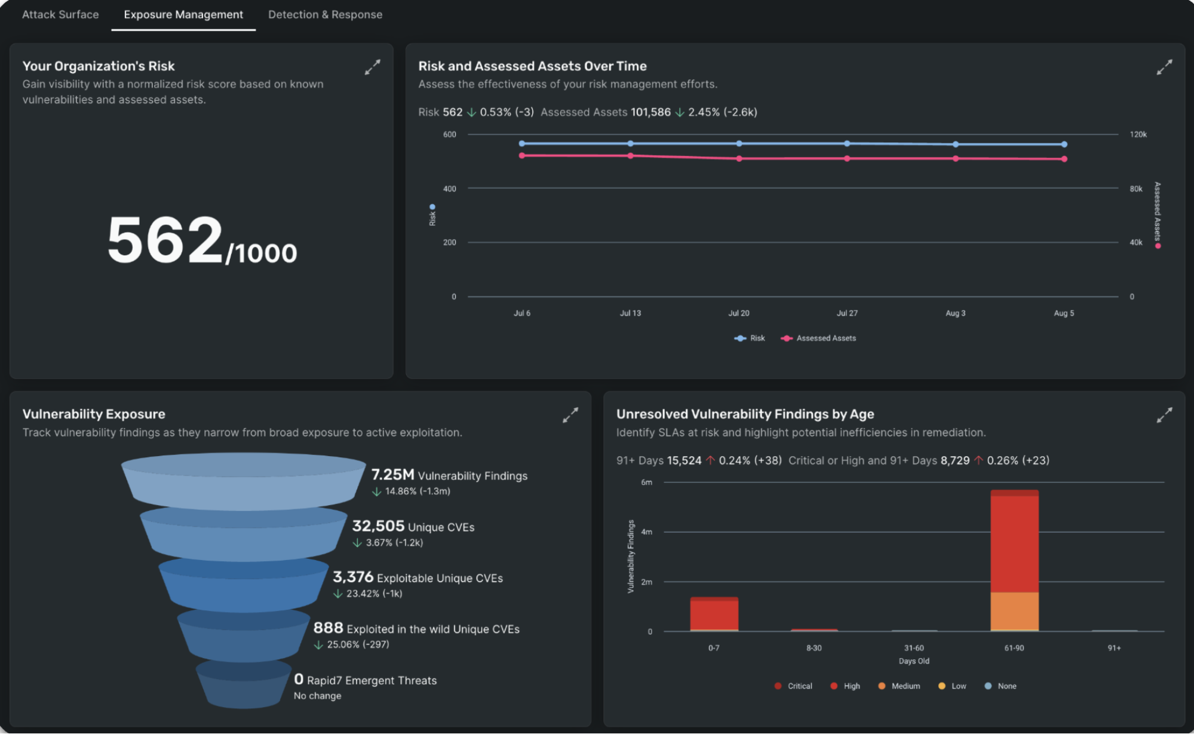Select the 888 Exploited in the wild label
Viewport: 1194px width, 734px height.
click(x=416, y=629)
